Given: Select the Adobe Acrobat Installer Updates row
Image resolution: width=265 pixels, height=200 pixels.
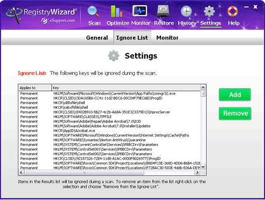Looking at the screenshot, I should pos(109,126).
